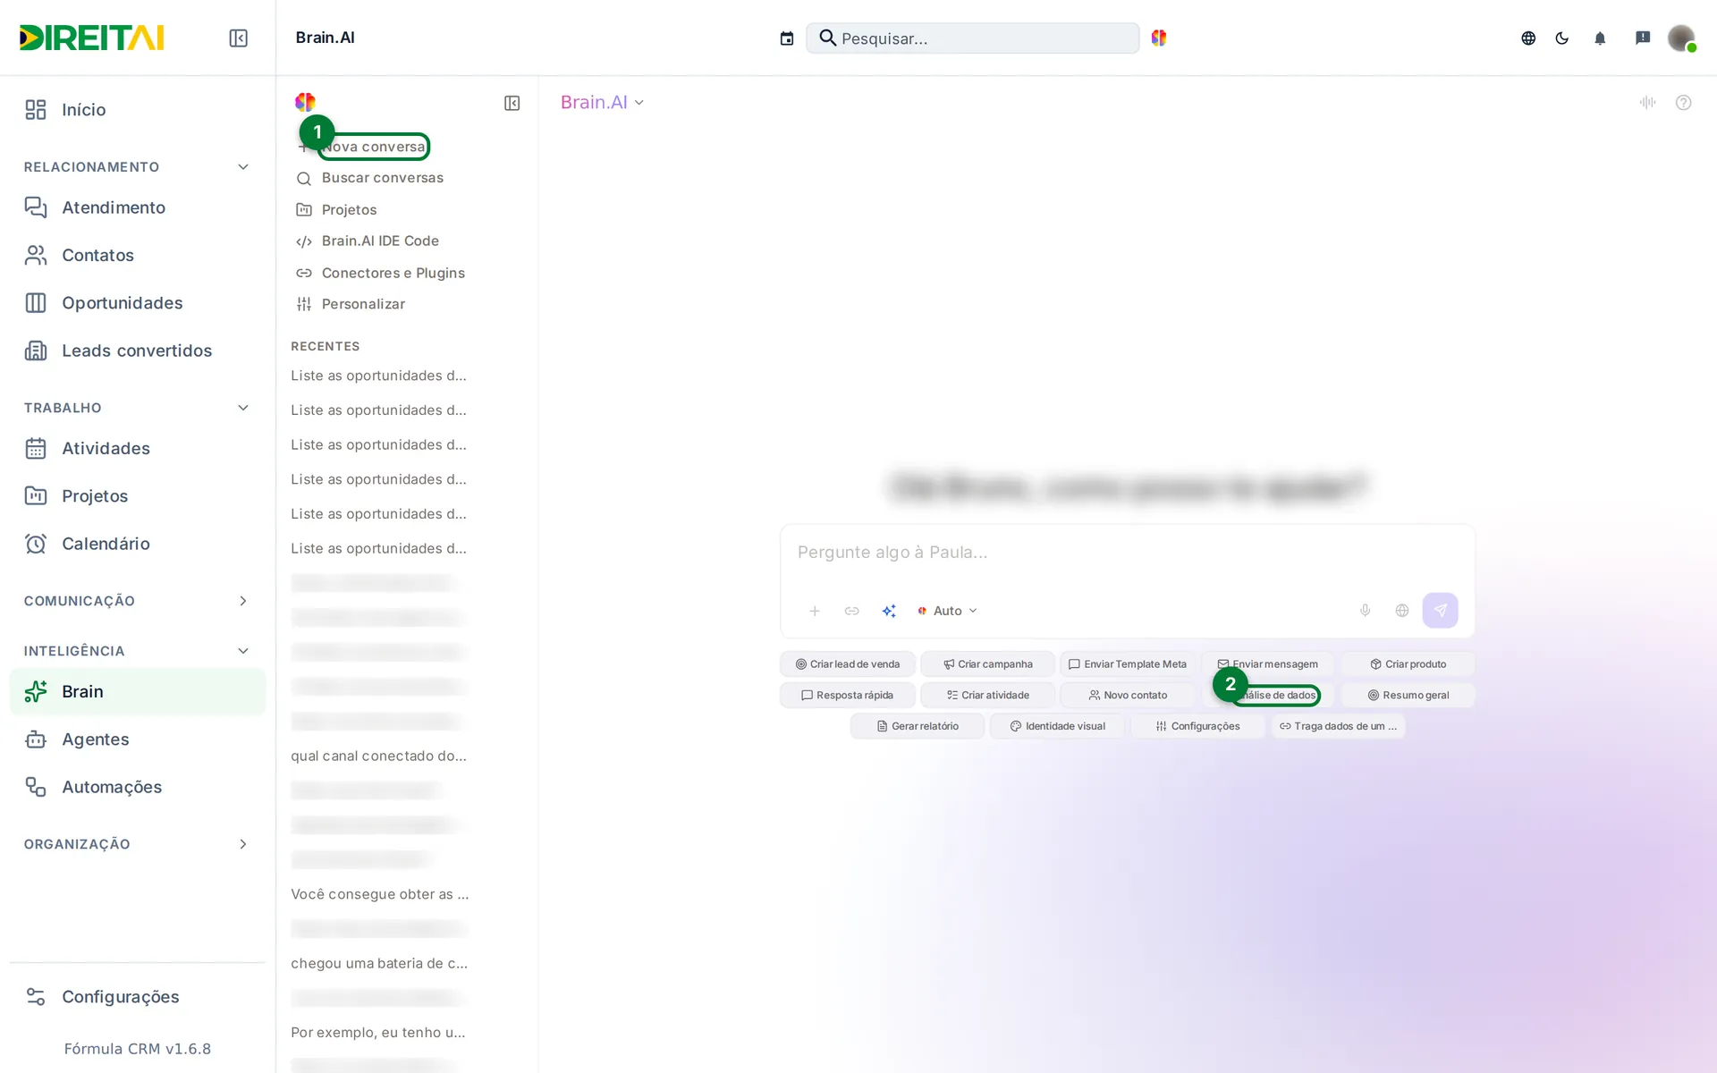Open voice waveform icon at top right
The image size is (1717, 1073).
[1648, 103]
